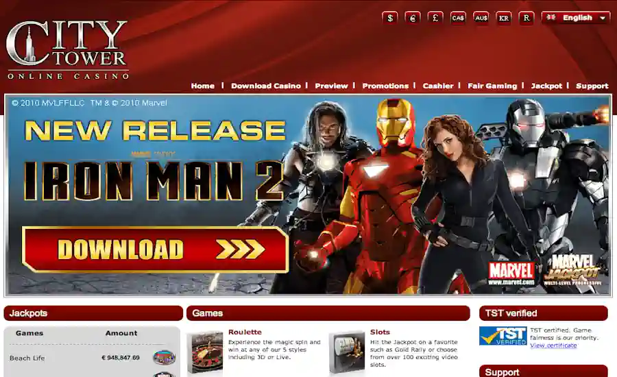Select the British pound currency icon
Screen dimensions: 617x377
(x=435, y=18)
